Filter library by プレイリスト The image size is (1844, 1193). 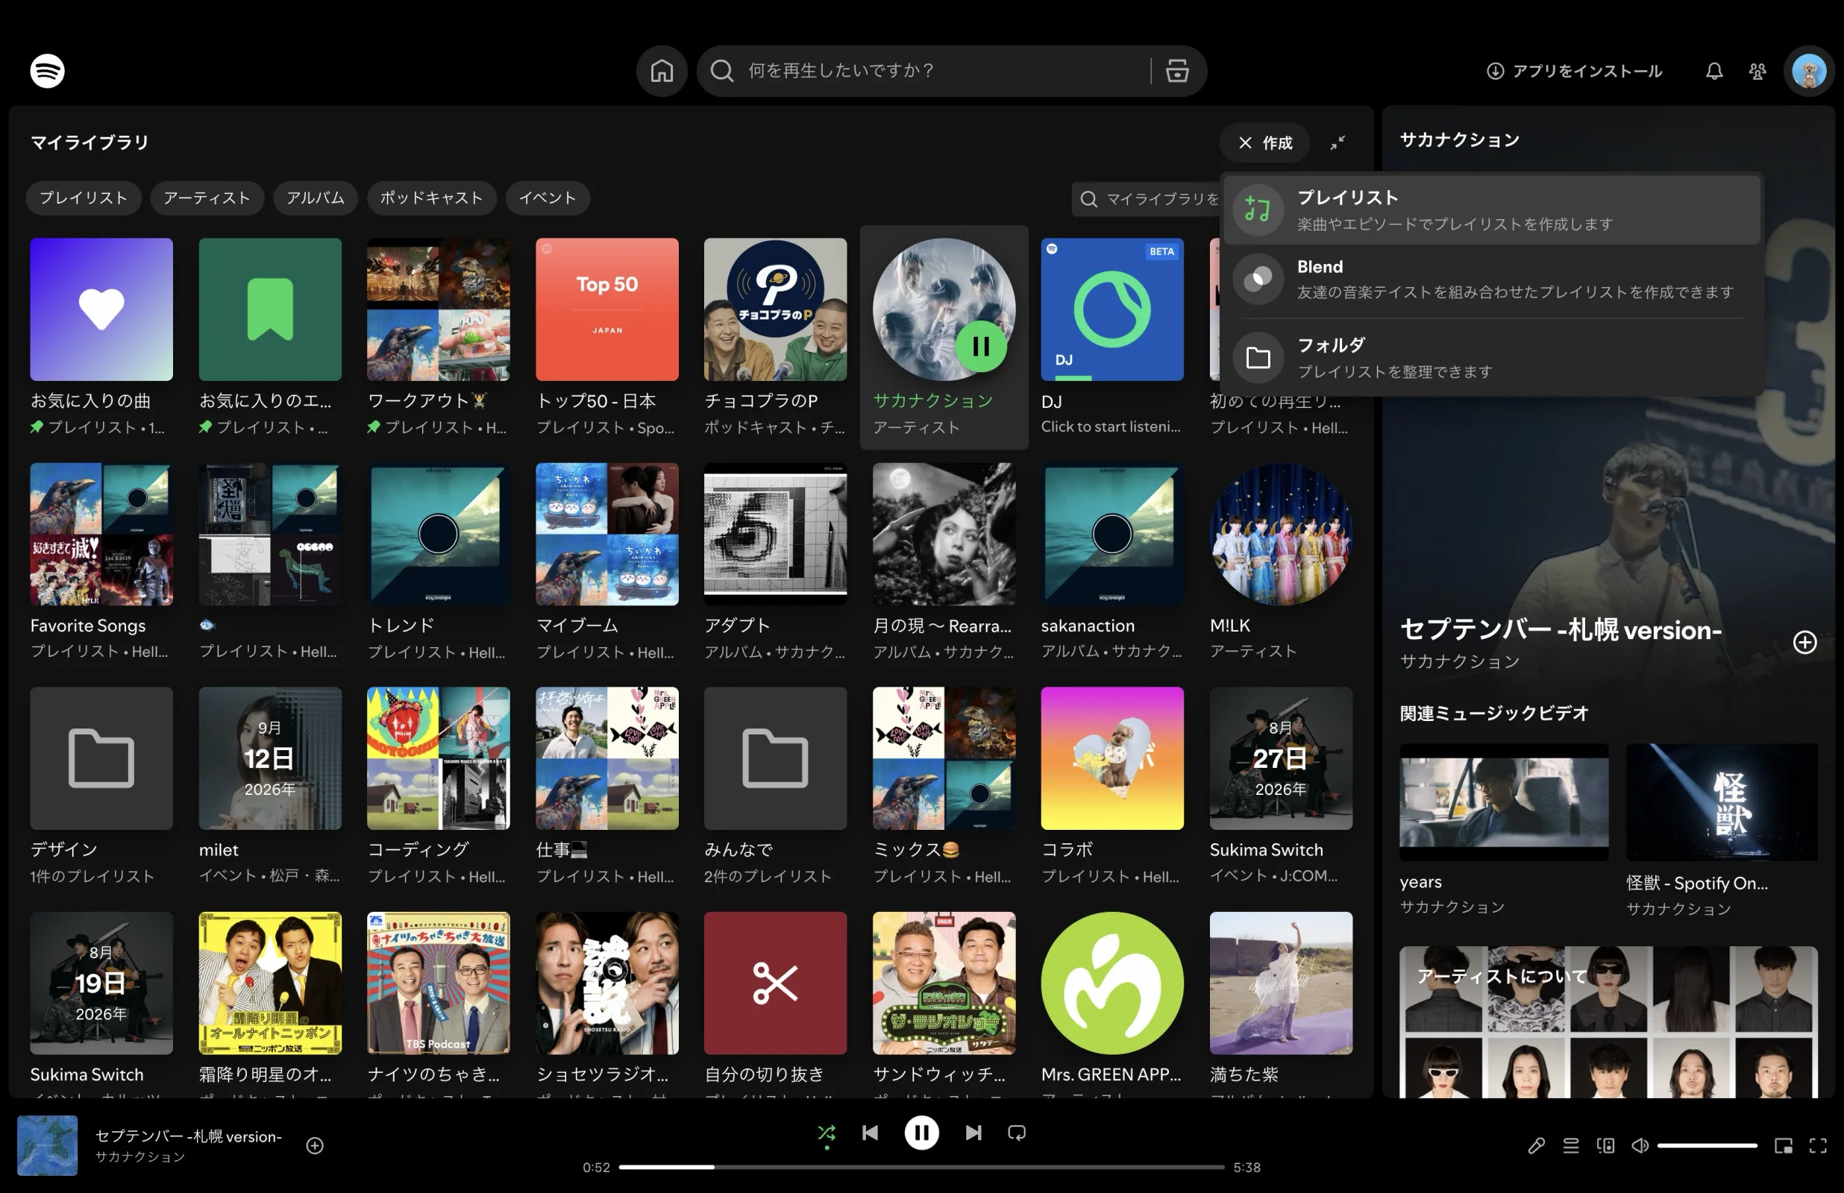pyautogui.click(x=83, y=198)
